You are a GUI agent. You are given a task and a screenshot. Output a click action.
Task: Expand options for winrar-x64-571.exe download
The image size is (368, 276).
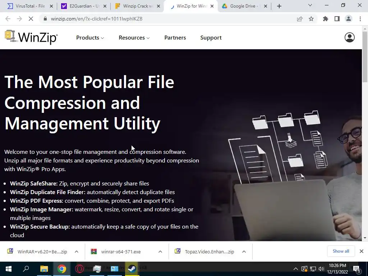tap(160, 252)
